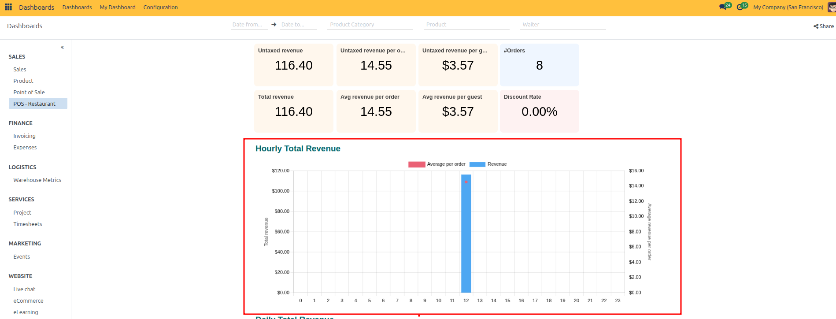Click the Share icon button

coord(824,26)
